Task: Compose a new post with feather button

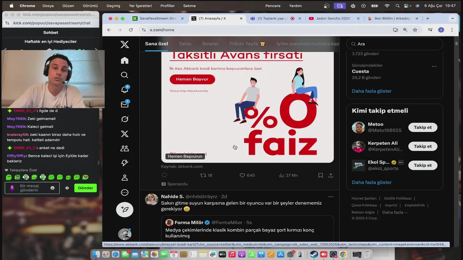Action: pos(124,210)
